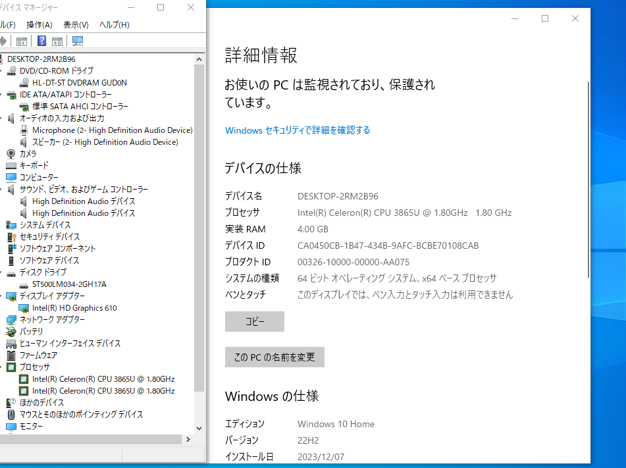This screenshot has height=468, width=626.
Task: Click the ネットワーク アダプター icon
Action: tap(11, 319)
